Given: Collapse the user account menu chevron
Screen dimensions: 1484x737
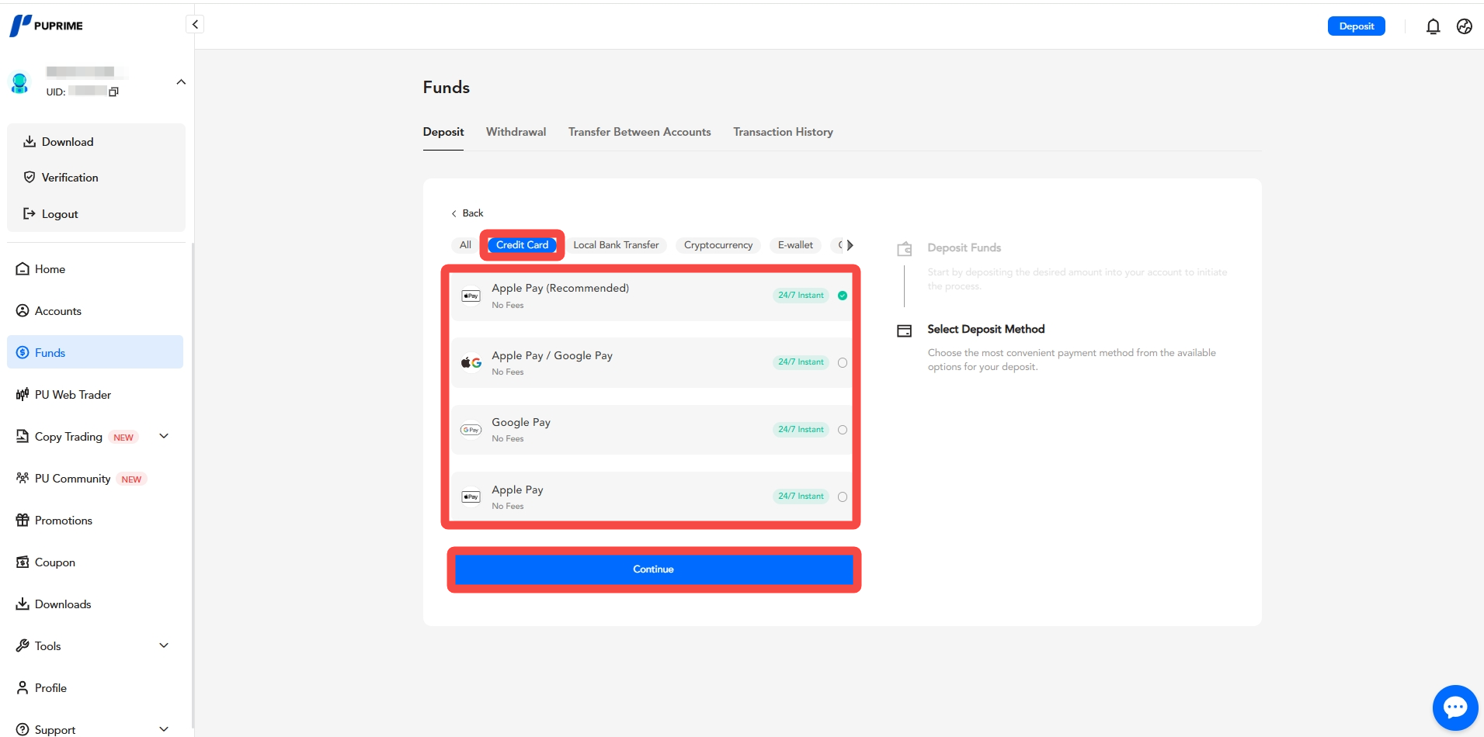Looking at the screenshot, I should (x=181, y=82).
